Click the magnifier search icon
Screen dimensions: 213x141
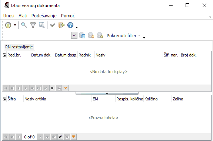coord(24,25)
